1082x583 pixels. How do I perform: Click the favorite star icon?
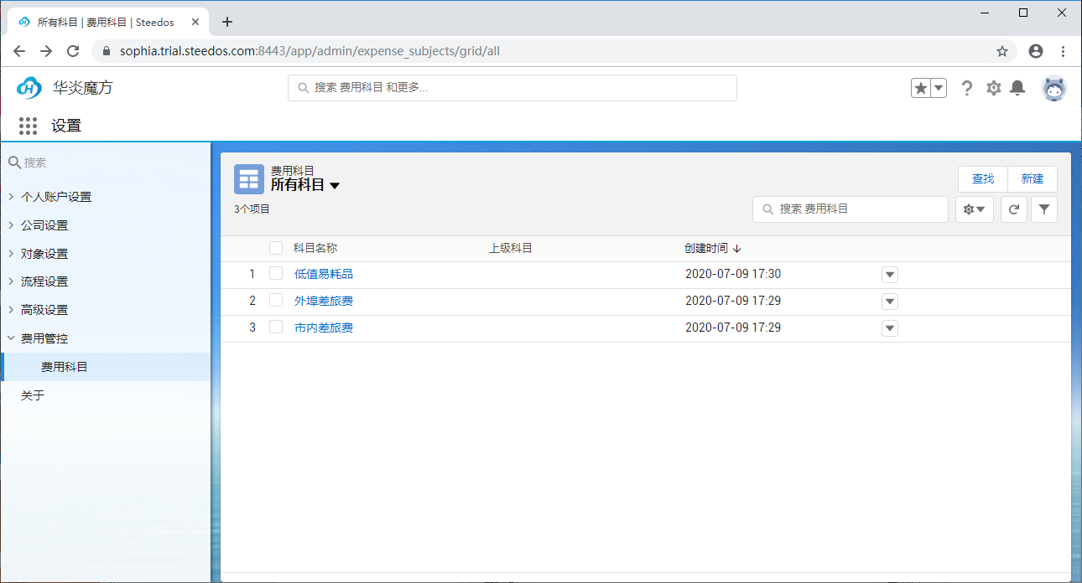[x=920, y=86]
